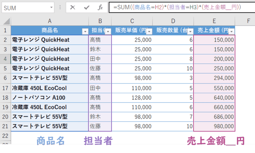255x153 pixels.
Task: Select column E header
Action: pos(214,21)
